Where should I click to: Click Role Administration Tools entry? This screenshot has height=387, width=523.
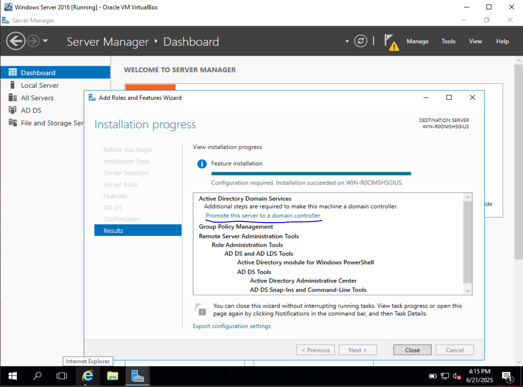[247, 245]
